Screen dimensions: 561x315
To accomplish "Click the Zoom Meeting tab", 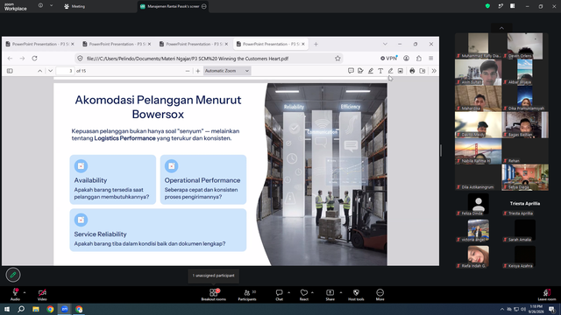I will pos(75,6).
